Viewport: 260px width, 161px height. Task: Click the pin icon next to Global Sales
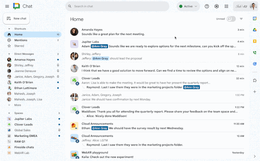pos(59,130)
